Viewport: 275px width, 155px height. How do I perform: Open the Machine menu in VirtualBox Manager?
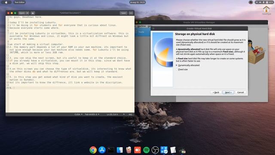pyautogui.click(x=141, y=26)
